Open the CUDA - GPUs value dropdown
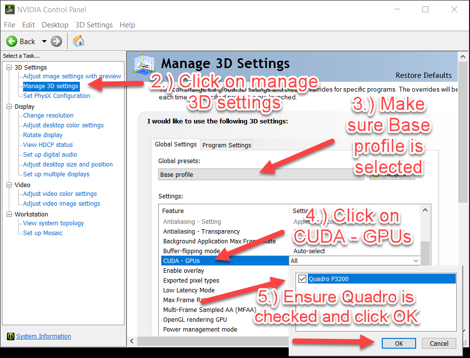Viewport: 470px width, 358px height. [x=416, y=261]
